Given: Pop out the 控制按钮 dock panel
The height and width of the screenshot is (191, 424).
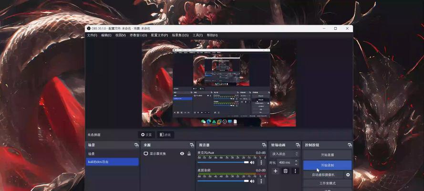Looking at the screenshot, I should coord(350,145).
